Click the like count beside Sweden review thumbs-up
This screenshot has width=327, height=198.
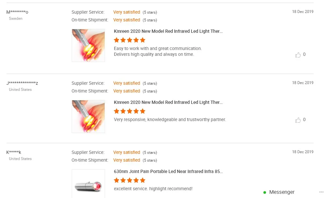305,55
